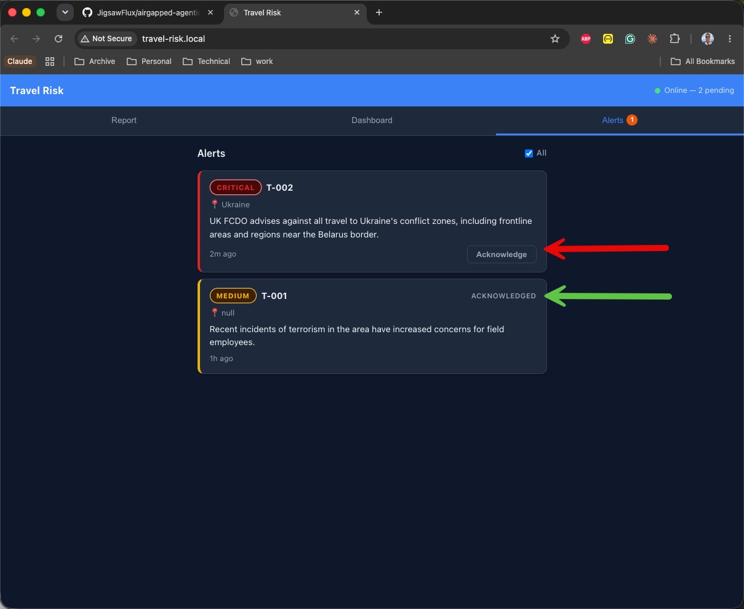The width and height of the screenshot is (744, 609).
Task: Open the apps grid icon in bookmarks bar
Action: click(50, 62)
